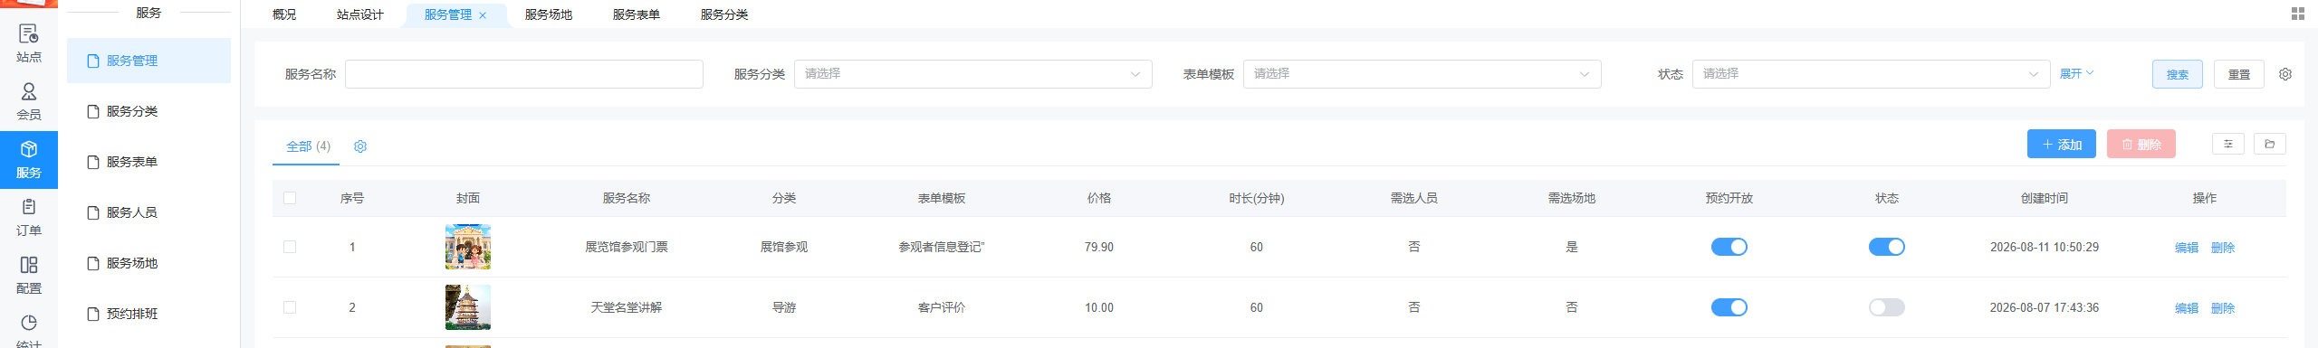Screen dimensions: 2318x348
Task: Toggle 预约开放 switch for 展览馆参观门票
Action: pos(1729,247)
